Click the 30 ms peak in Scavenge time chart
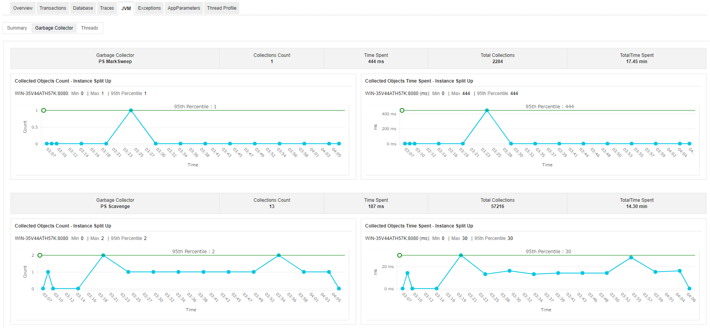710x328 pixels. 461,256
